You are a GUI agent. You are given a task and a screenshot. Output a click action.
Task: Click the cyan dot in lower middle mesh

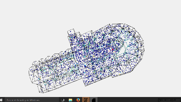(101, 74)
